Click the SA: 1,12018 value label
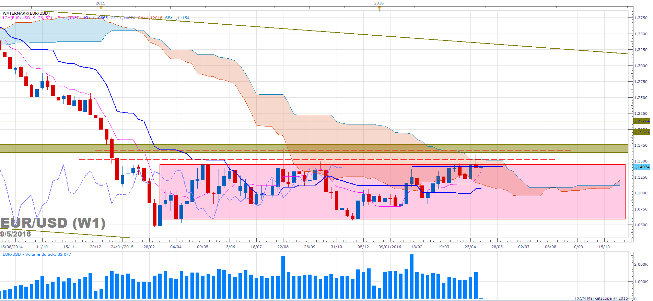 150,18
